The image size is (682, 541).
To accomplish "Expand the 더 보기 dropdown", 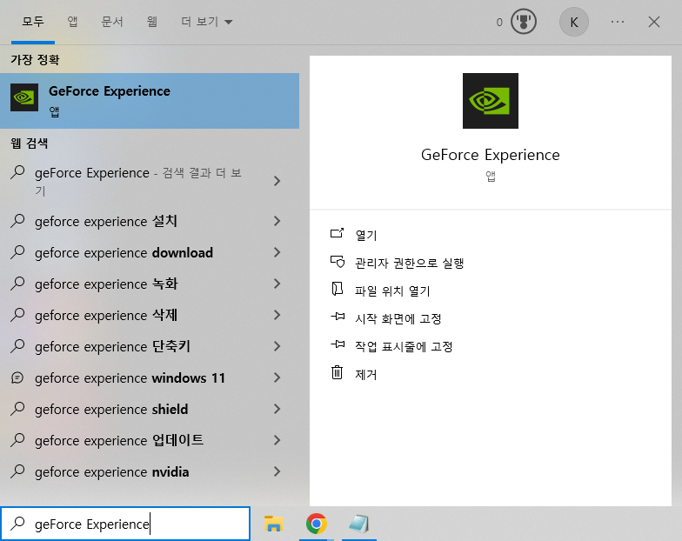I will tap(207, 21).
